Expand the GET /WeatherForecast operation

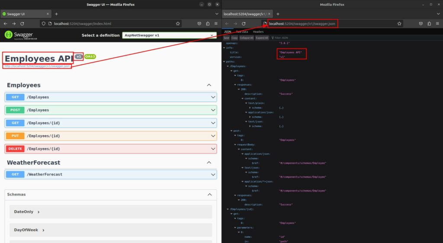tap(111, 174)
